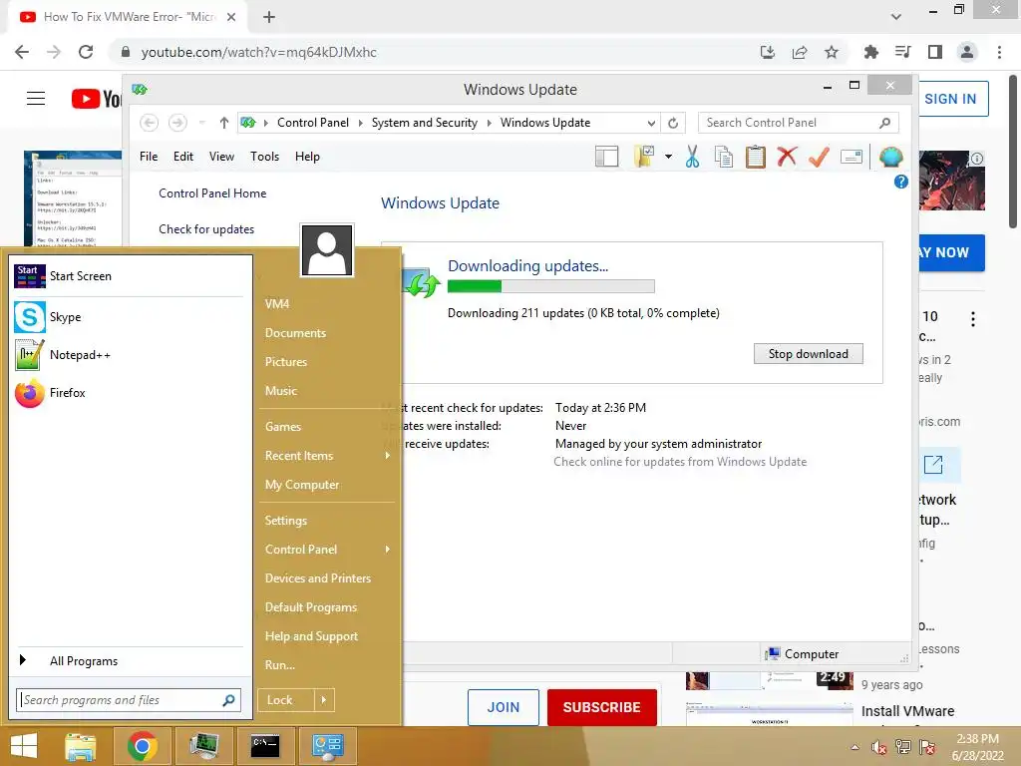Click the red X Delete icon in toolbar
The image size is (1021, 766).
pyautogui.click(x=787, y=157)
